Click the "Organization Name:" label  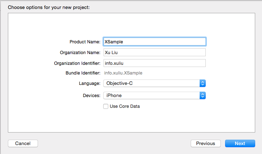pyautogui.click(x=80, y=53)
